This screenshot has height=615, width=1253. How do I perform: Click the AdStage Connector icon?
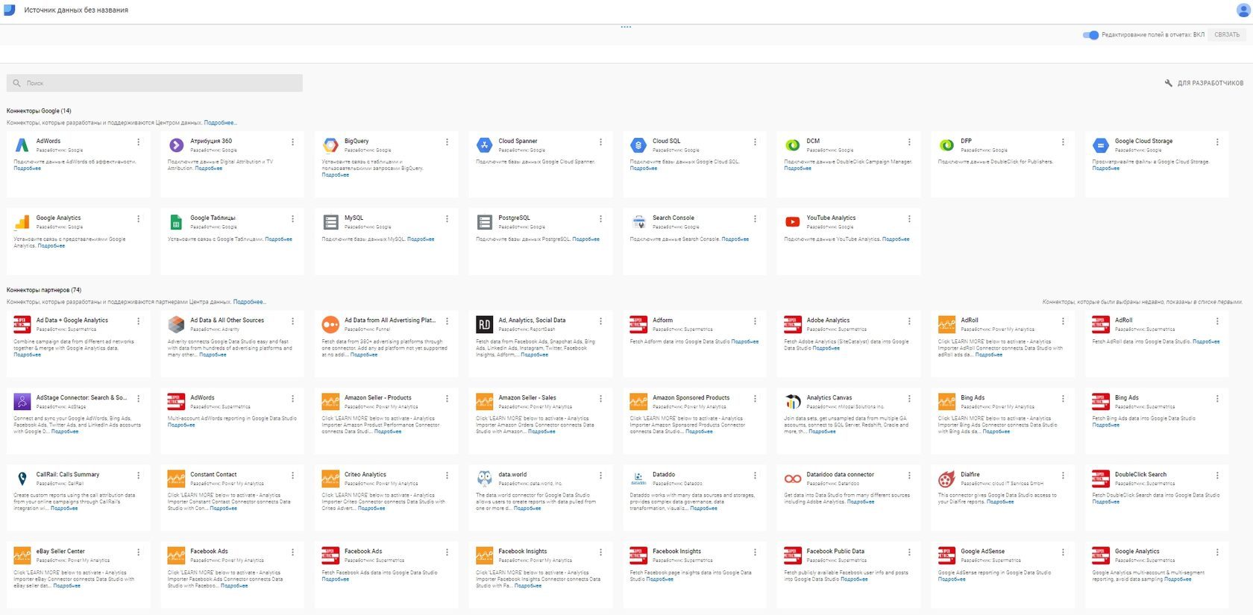22,402
